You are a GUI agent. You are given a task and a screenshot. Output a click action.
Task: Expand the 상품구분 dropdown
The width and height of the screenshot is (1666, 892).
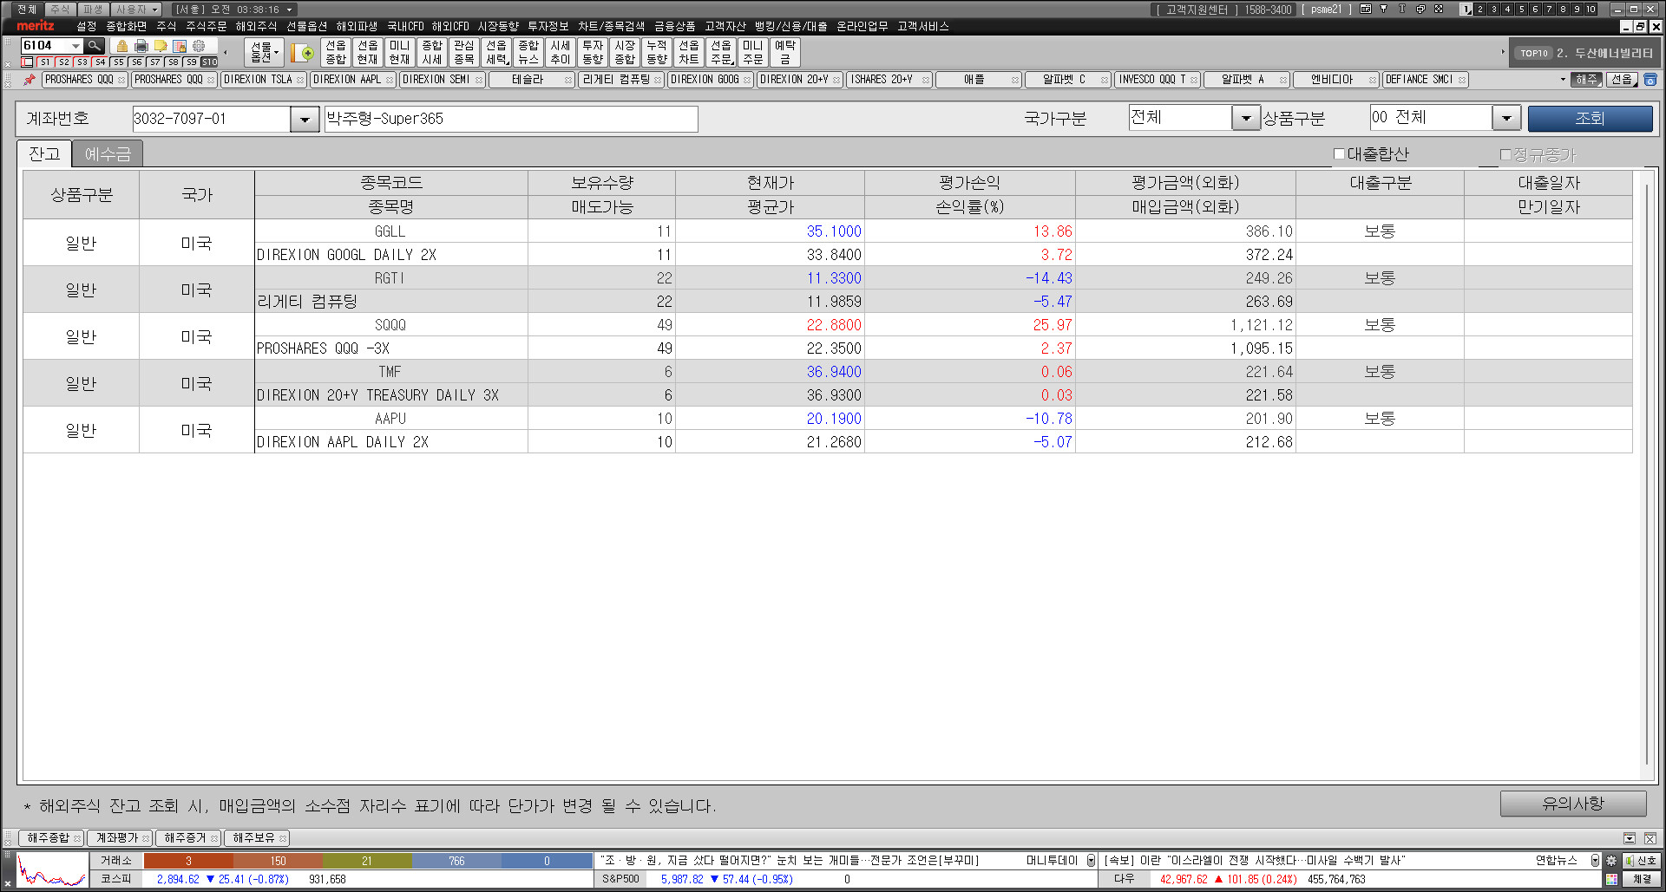click(x=1506, y=118)
